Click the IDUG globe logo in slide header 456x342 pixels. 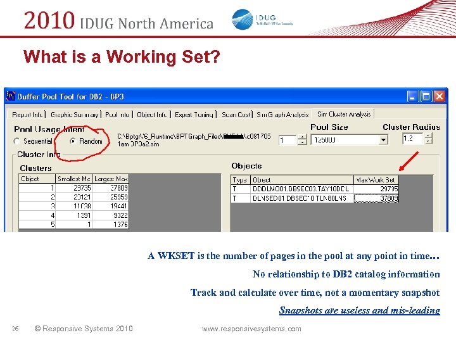tap(242, 20)
